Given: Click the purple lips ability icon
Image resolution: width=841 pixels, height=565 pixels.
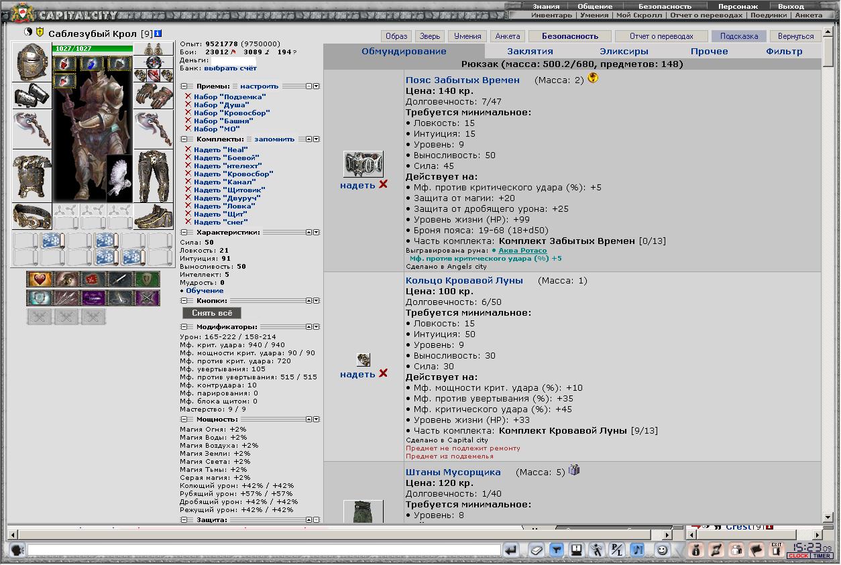Looking at the screenshot, I should pos(93,298).
